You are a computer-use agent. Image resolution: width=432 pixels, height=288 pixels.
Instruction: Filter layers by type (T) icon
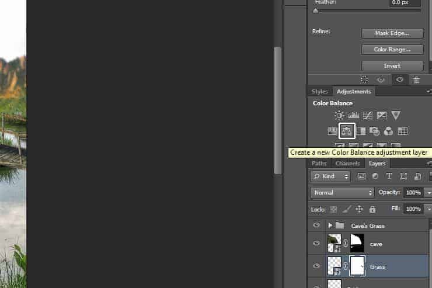(x=389, y=176)
